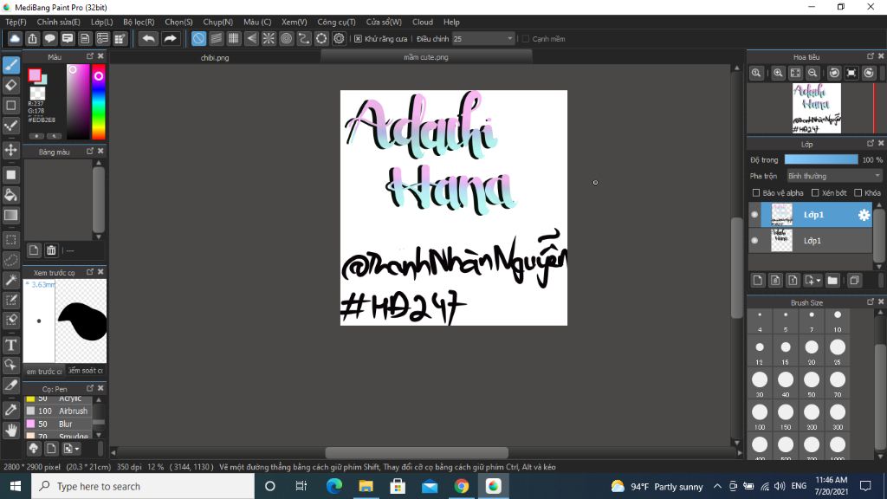Select the rectangular Select tool
This screenshot has height=499, width=887.
(x=10, y=240)
